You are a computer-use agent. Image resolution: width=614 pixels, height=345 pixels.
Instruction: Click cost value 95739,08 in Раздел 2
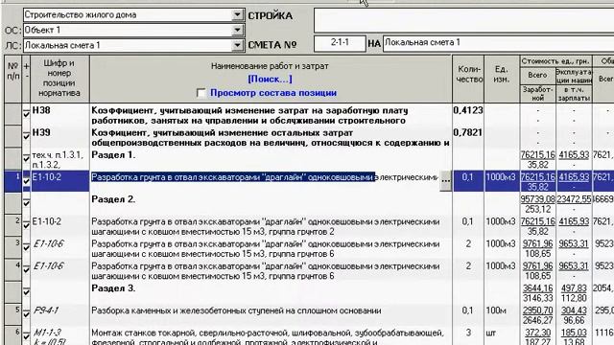point(537,199)
